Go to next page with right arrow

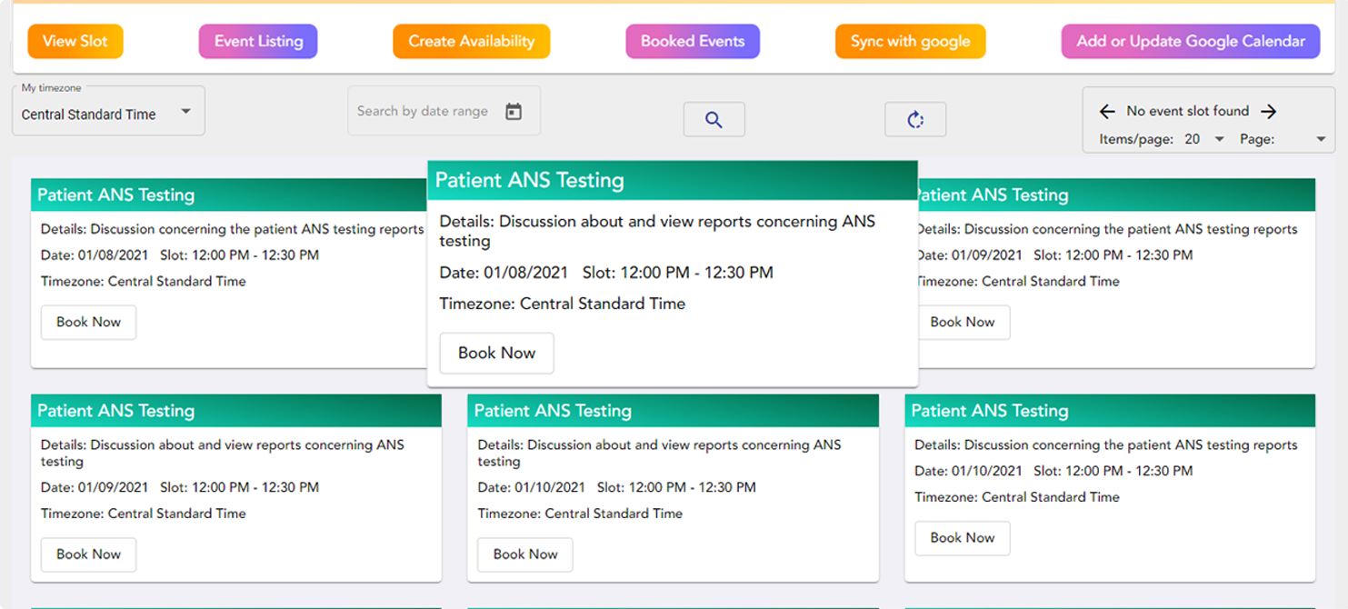tap(1269, 111)
